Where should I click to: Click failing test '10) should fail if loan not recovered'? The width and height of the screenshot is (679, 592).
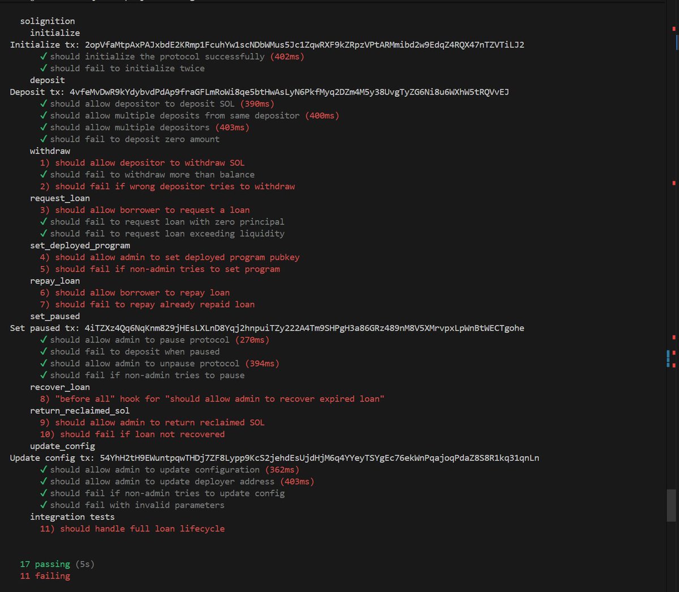click(132, 435)
